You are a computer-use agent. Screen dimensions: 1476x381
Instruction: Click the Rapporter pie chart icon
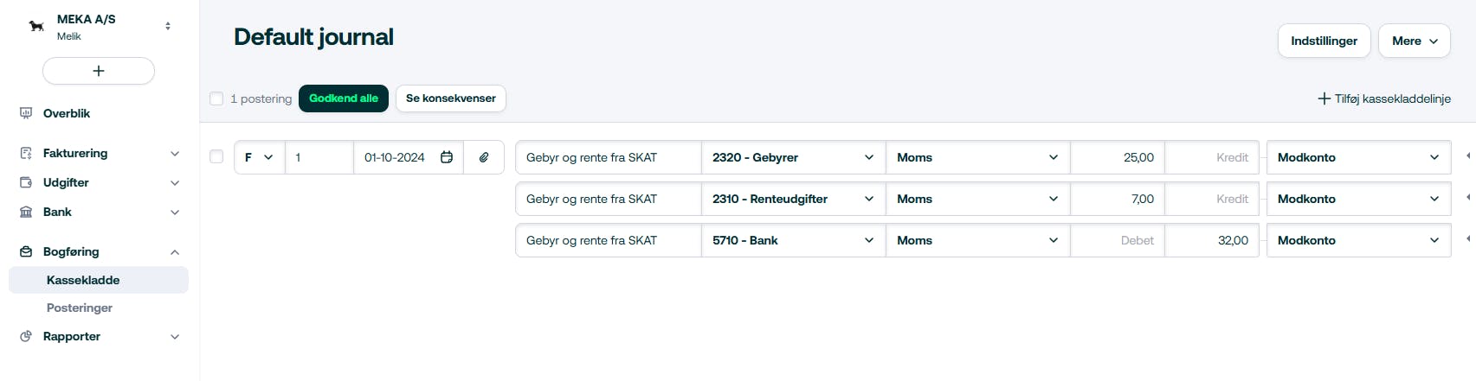pyautogui.click(x=26, y=336)
